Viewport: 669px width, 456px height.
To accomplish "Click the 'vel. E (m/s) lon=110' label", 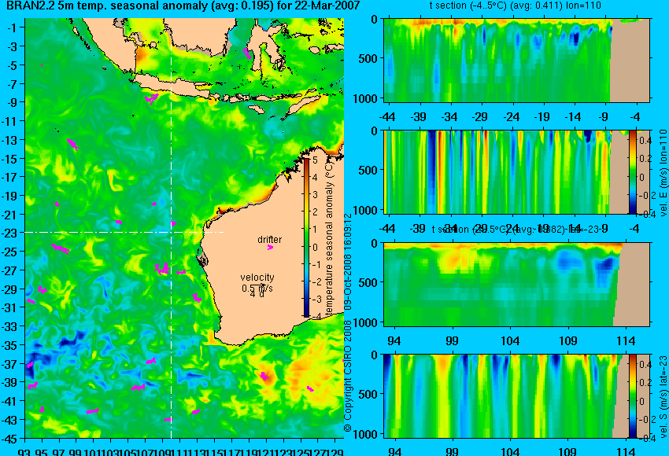I will pos(663,173).
